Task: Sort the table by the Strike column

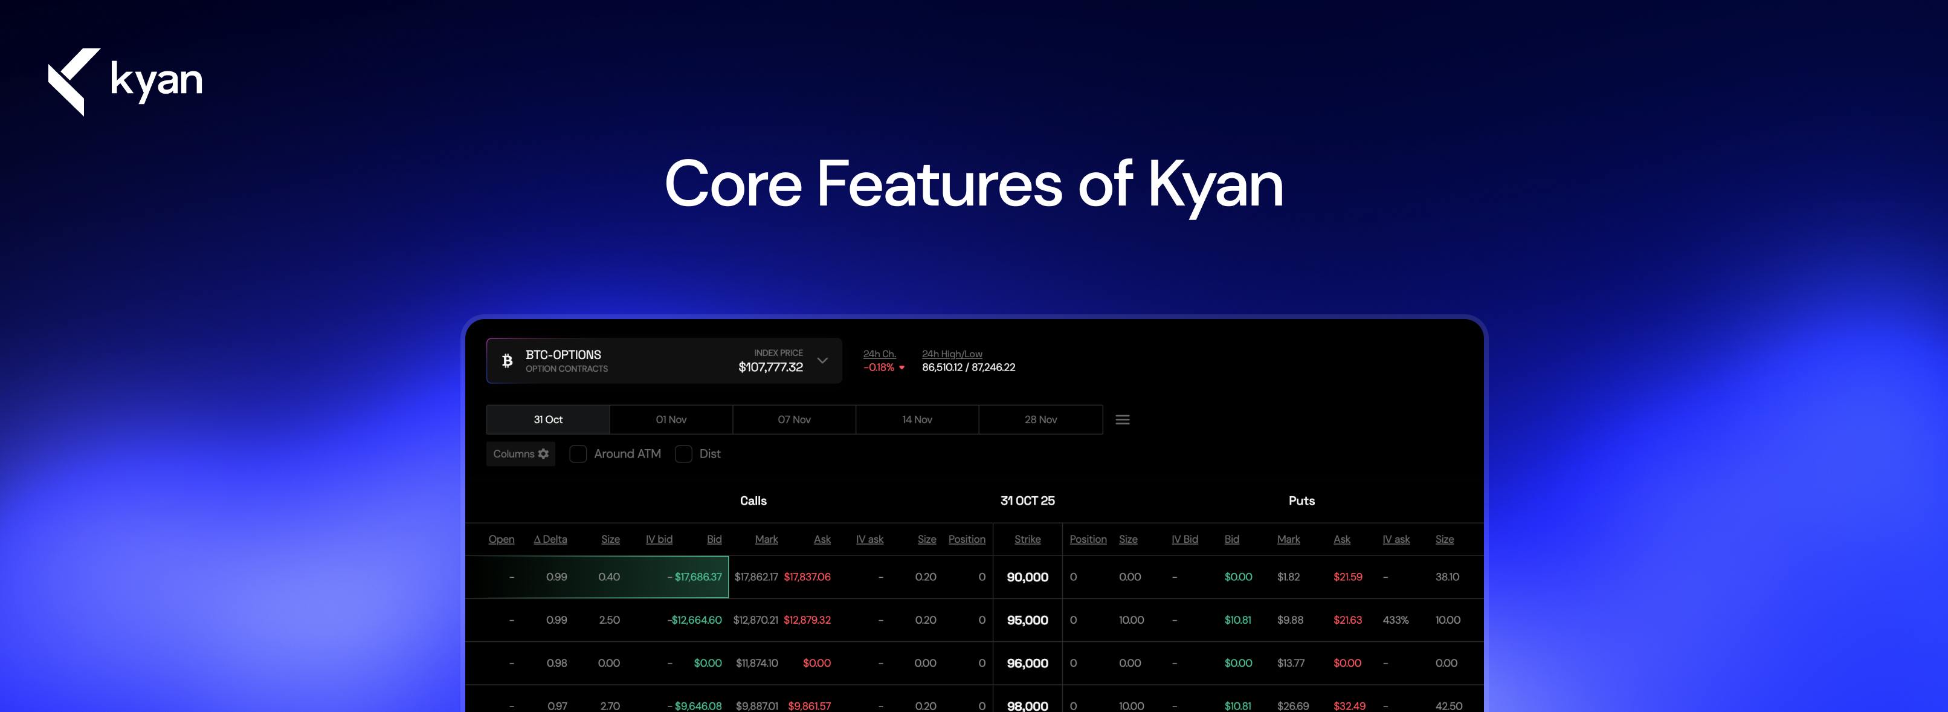Action: [1027, 539]
